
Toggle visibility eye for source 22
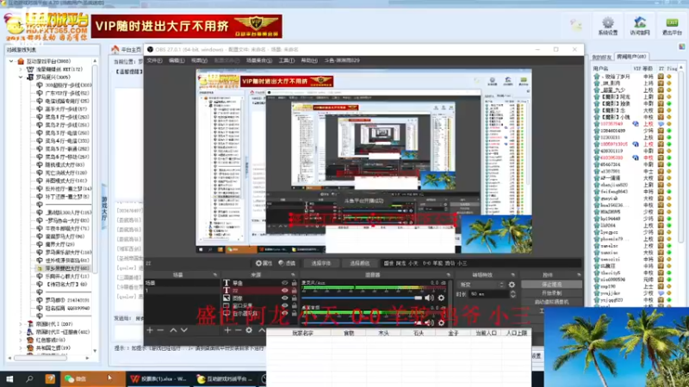pyautogui.click(x=285, y=291)
